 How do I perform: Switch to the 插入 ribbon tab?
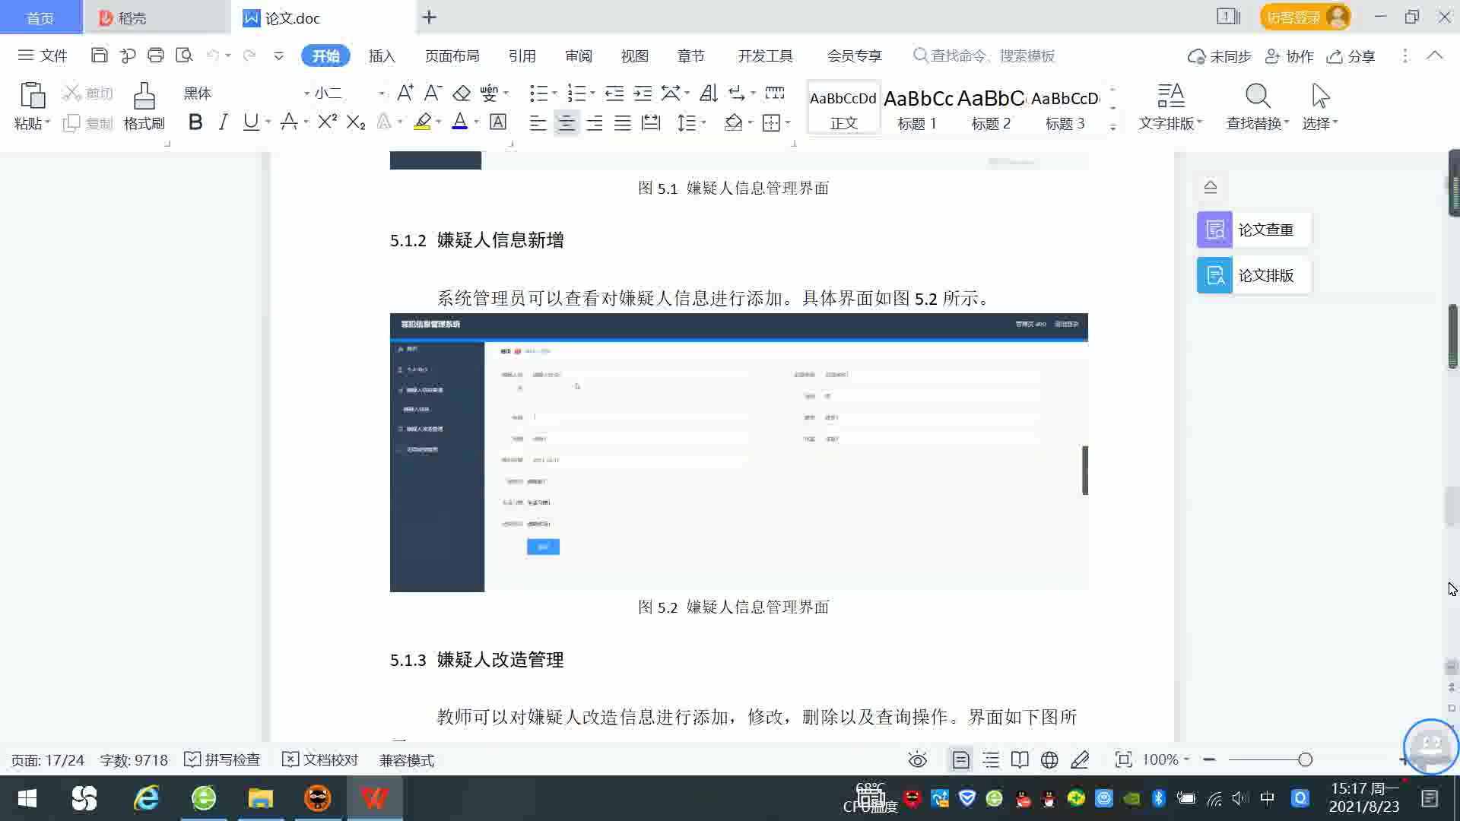pyautogui.click(x=382, y=55)
